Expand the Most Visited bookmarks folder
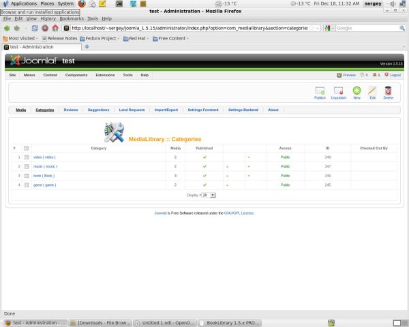The image size is (409, 327). click(x=20, y=38)
